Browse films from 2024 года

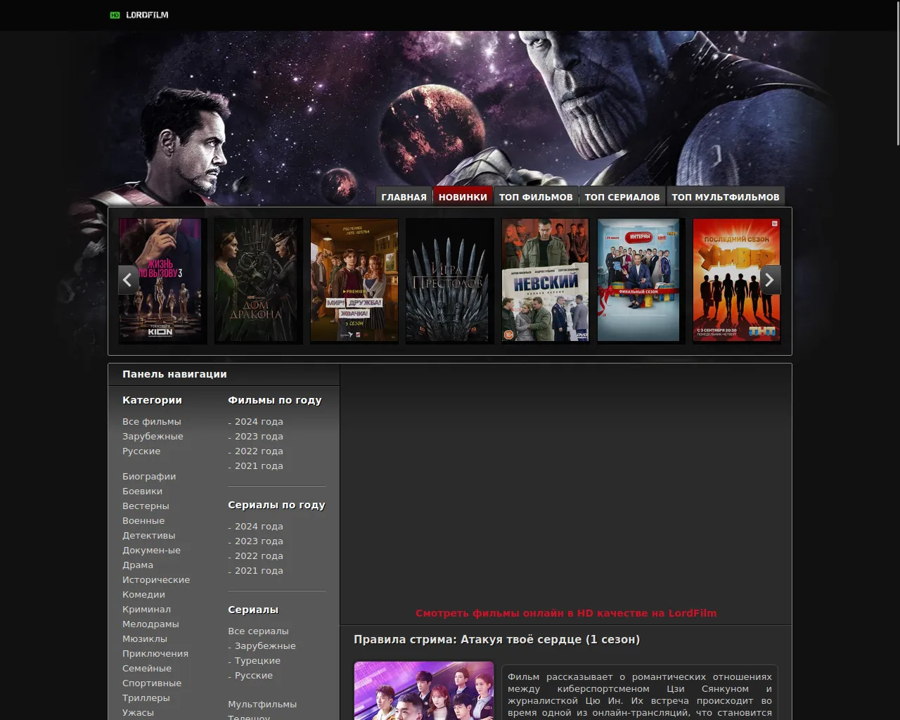click(259, 422)
